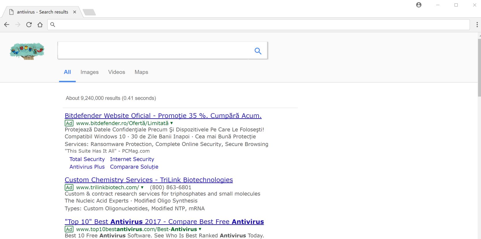Open a new browser tab
Viewport: 481px width, 239px height.
point(89,12)
